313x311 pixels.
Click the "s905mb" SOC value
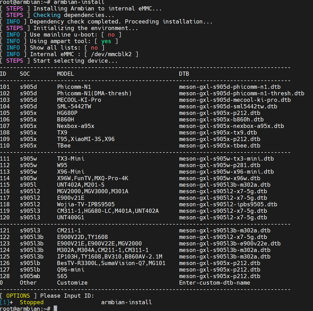click(x=30, y=276)
